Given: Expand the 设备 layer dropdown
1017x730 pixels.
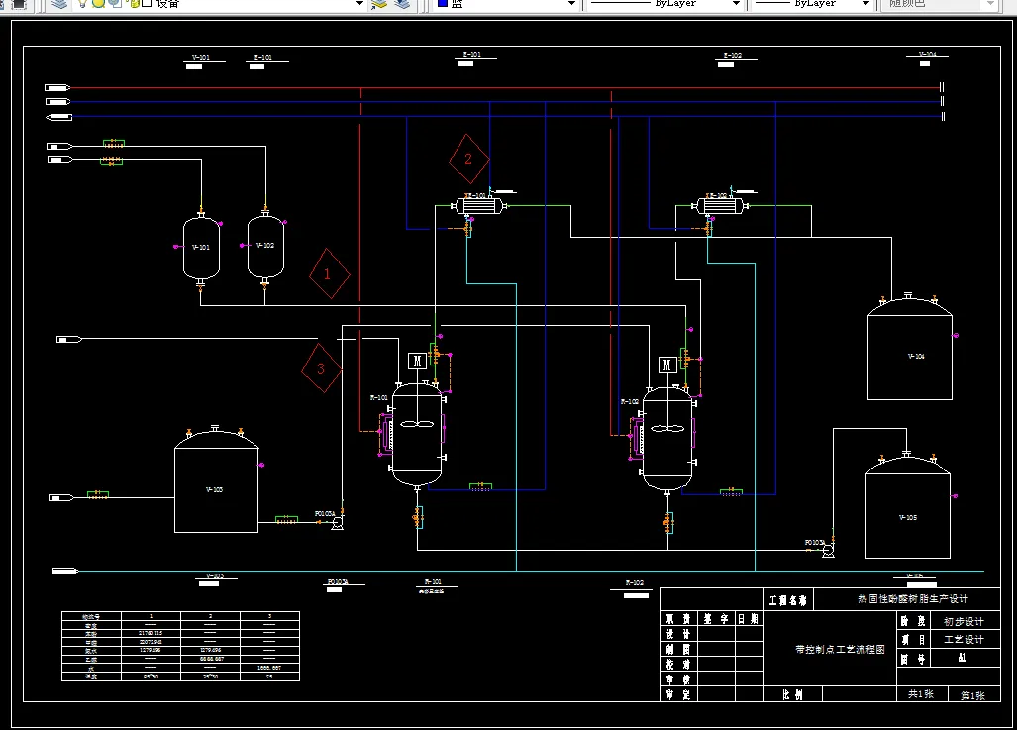Looking at the screenshot, I should pos(360,3).
